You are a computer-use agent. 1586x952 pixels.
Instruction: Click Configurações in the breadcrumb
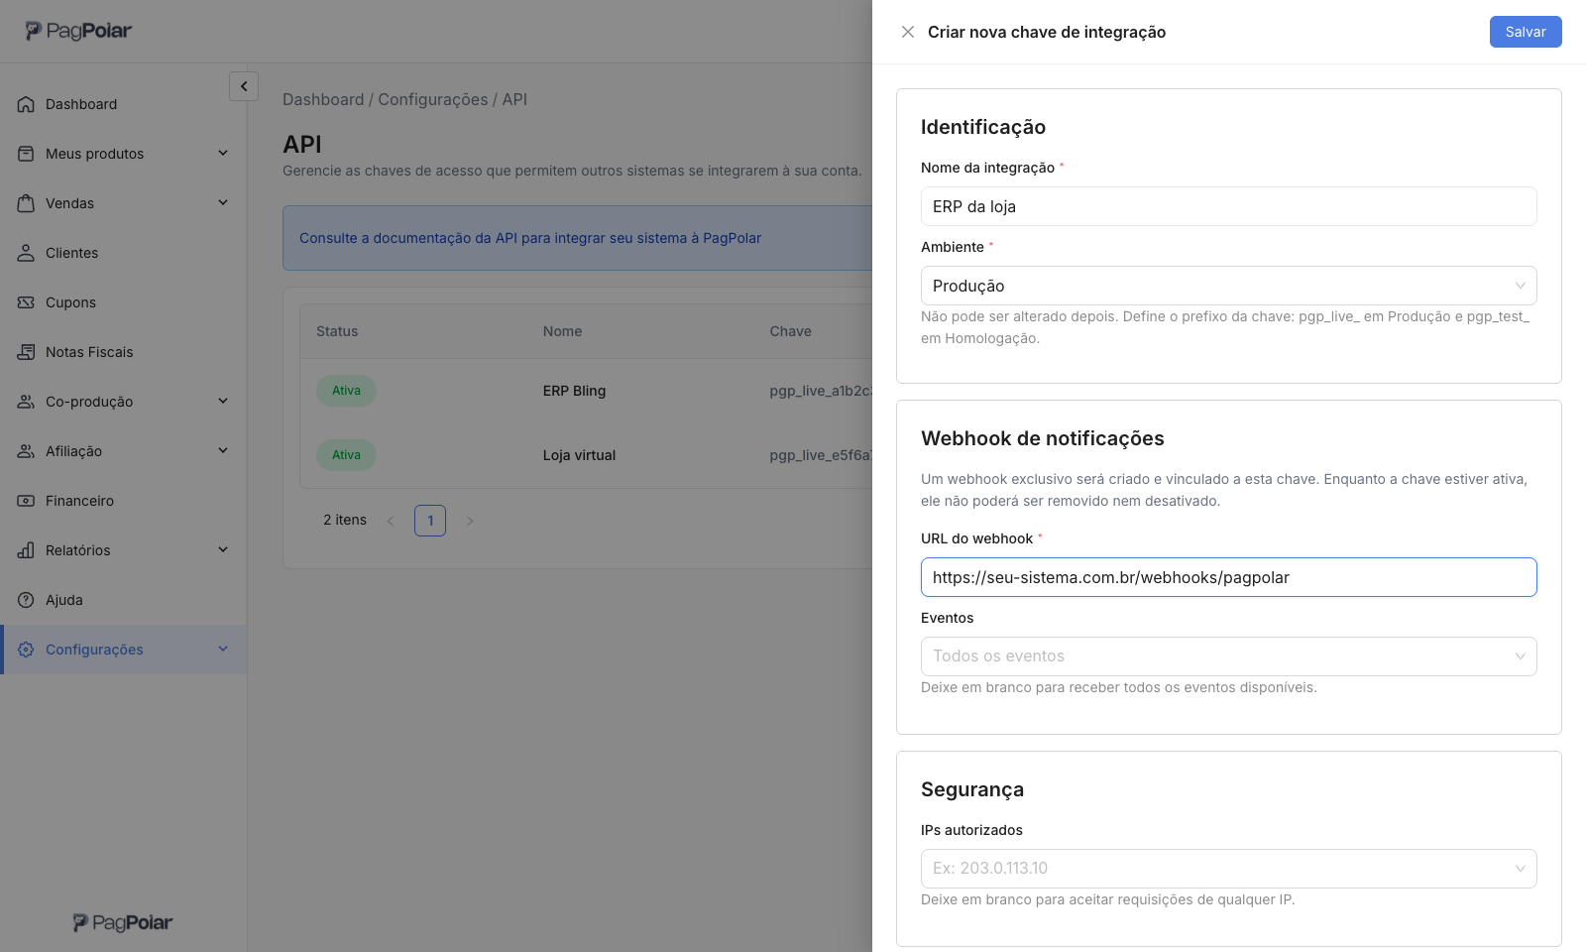(433, 99)
